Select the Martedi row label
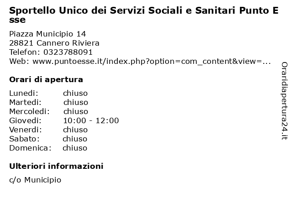Image resolution: width=292 pixels, height=219 pixels. (26, 102)
